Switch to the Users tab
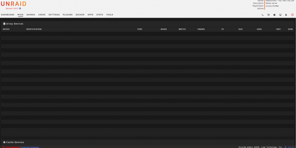Screen dimensions: 296x148 (x=42, y=15)
